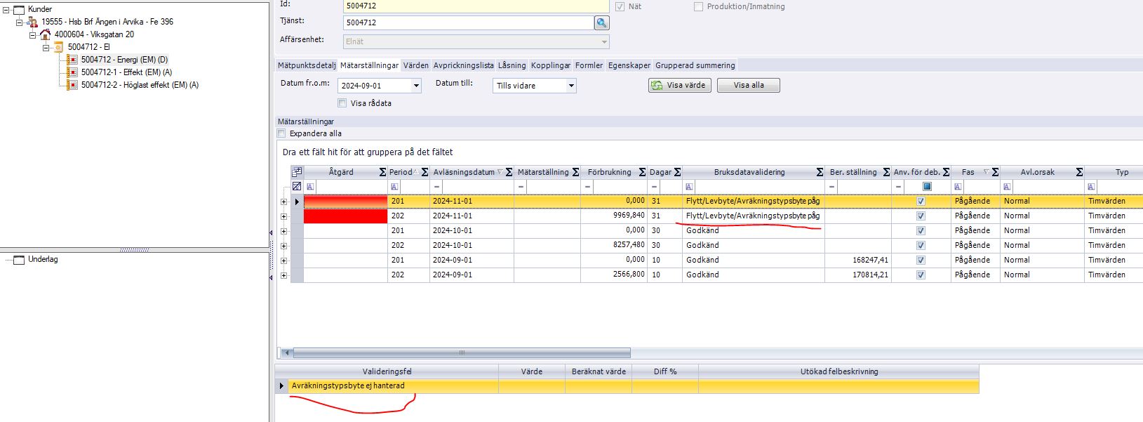Click the customer icon for Hsb Brf Ängen
The width and height of the screenshot is (1143, 422).
(x=32, y=22)
